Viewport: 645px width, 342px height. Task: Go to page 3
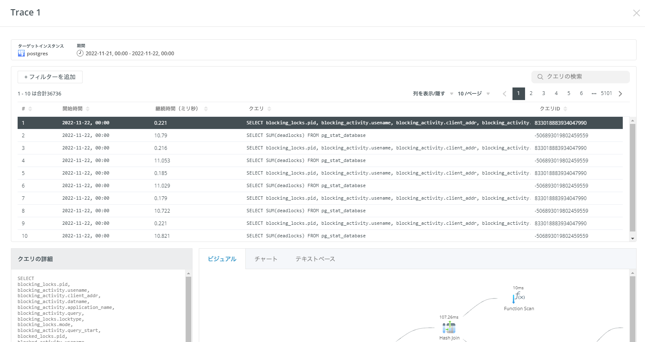tap(544, 93)
